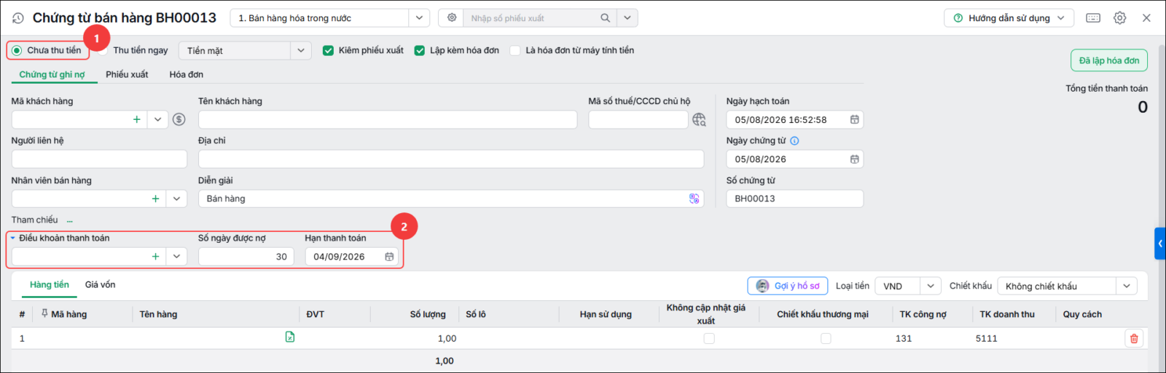Open Chiết khấu Không chiết khấu dropdown

tap(1127, 286)
